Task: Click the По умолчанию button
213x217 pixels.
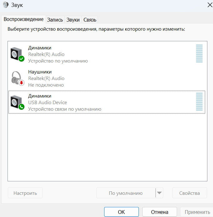Action: [x=126, y=193]
